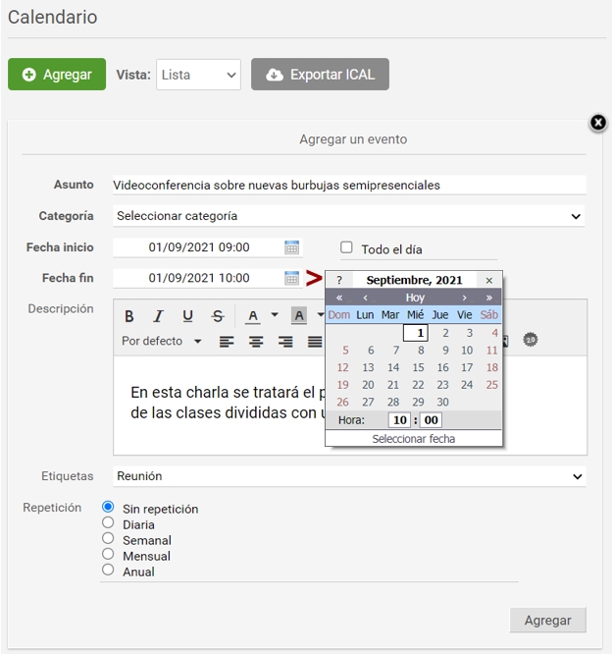Apply strikethrough formatting

(x=218, y=316)
